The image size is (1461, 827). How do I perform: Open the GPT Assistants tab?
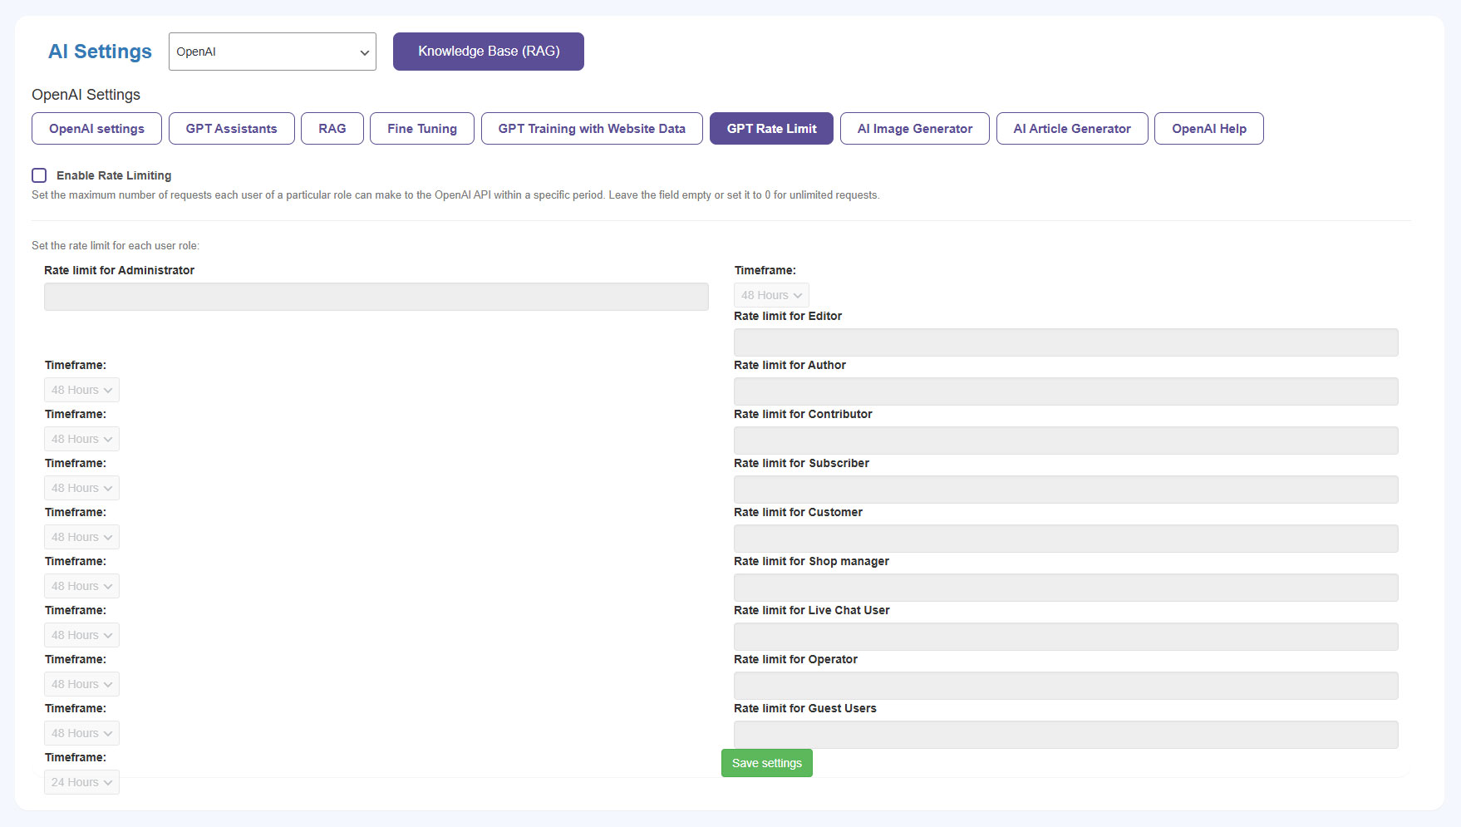pos(231,129)
